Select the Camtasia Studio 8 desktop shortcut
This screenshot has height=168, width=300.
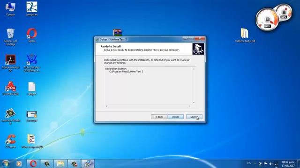pyautogui.click(x=10, y=116)
